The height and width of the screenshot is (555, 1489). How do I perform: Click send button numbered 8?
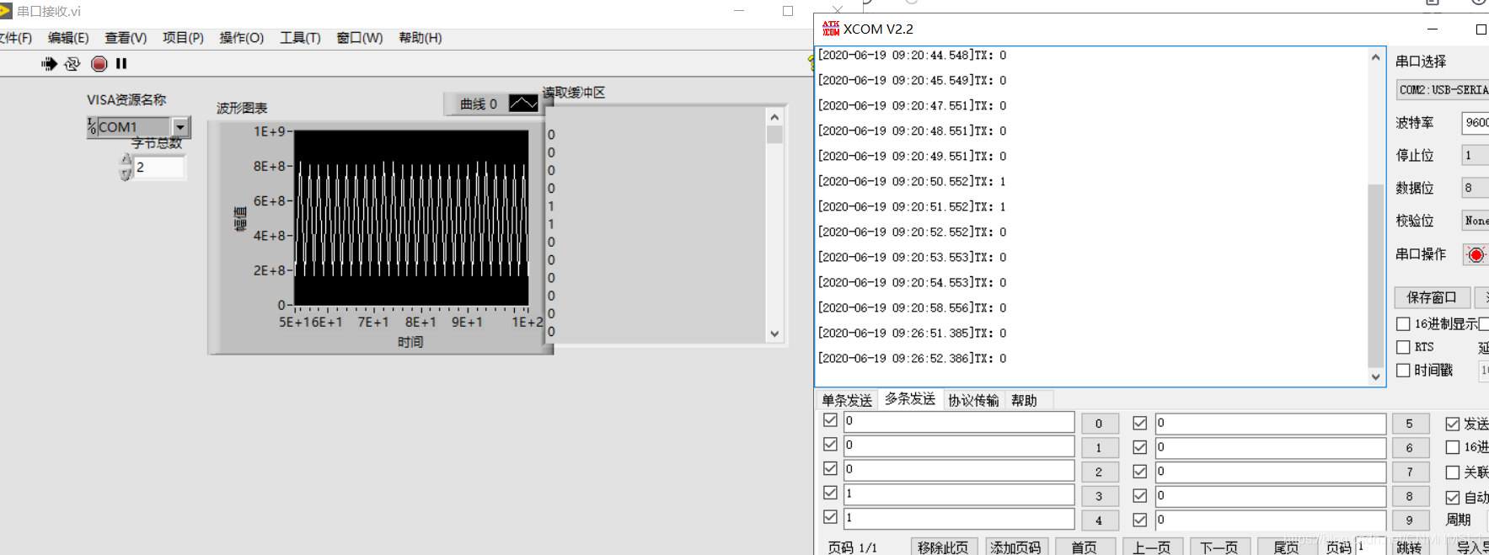1410,496
